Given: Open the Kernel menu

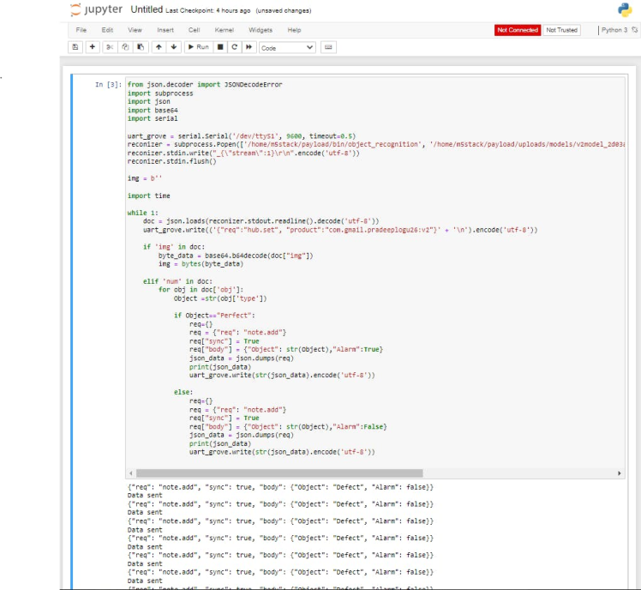Looking at the screenshot, I should (224, 30).
